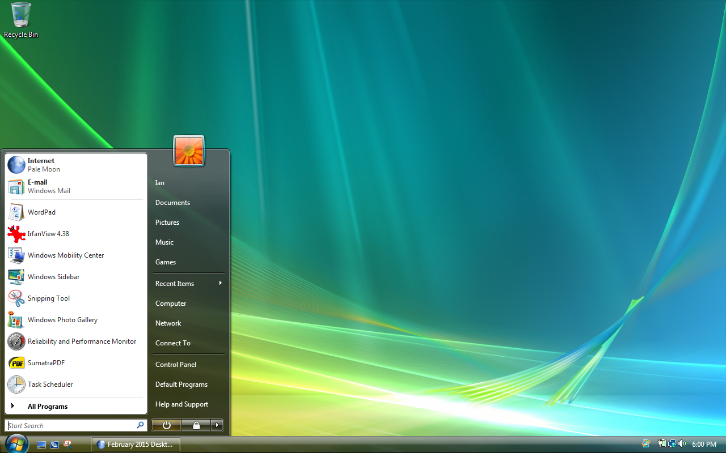Click the battery power tray icon
This screenshot has height=453, width=726.
(662, 444)
